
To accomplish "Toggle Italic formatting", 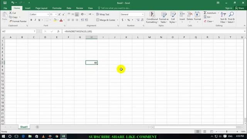I will coord(35,20).
